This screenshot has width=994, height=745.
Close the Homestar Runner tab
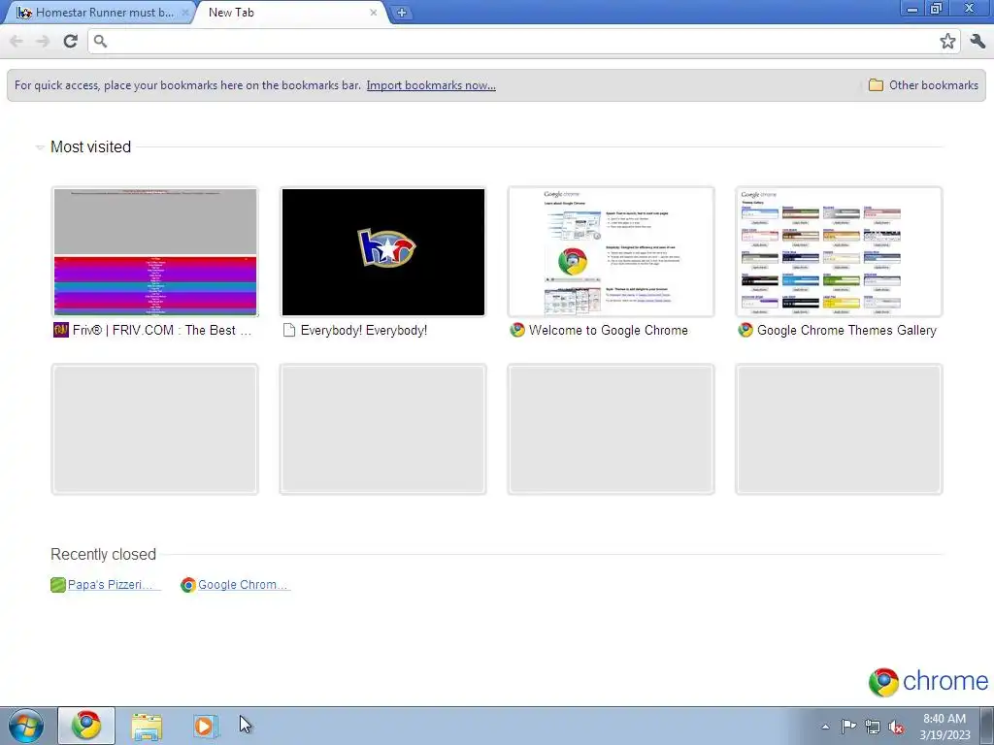click(185, 13)
